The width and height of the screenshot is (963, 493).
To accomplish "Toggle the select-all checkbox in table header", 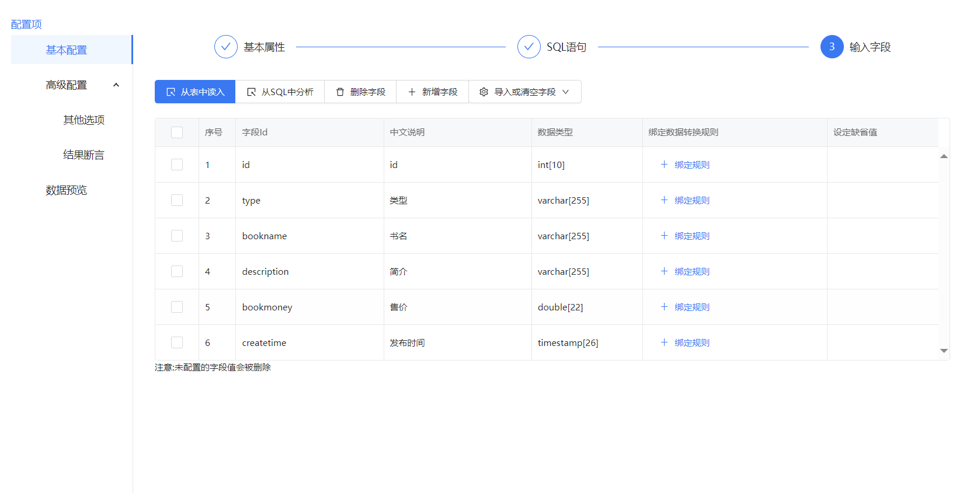I will pyautogui.click(x=177, y=132).
